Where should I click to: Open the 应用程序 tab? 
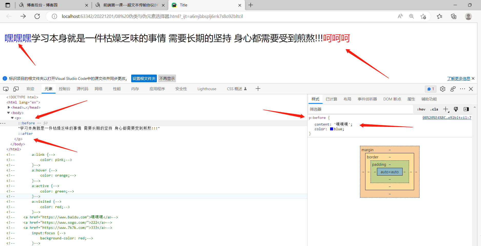tap(157, 89)
